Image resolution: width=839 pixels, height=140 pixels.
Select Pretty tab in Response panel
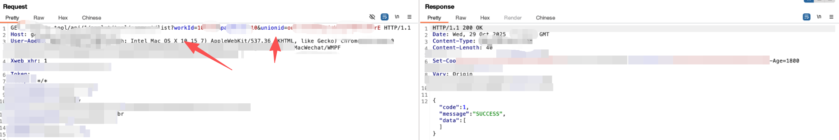pos(434,18)
